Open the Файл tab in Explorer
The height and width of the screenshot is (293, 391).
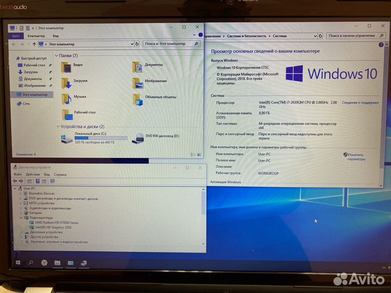click(x=16, y=36)
